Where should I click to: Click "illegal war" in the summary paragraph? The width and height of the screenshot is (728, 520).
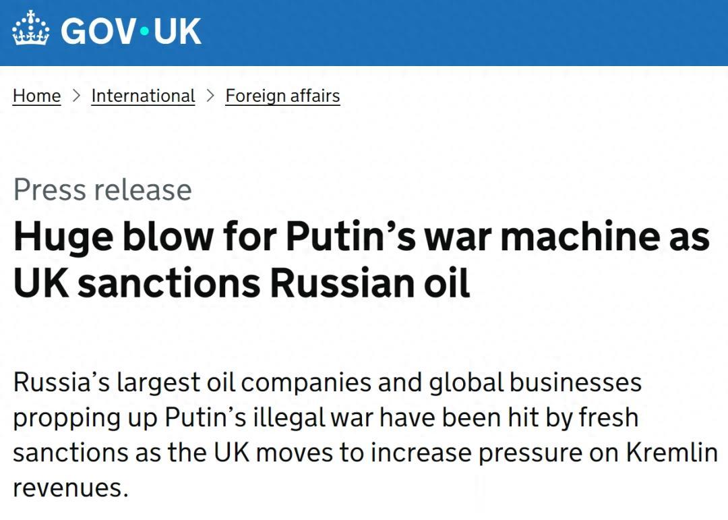click(323, 417)
